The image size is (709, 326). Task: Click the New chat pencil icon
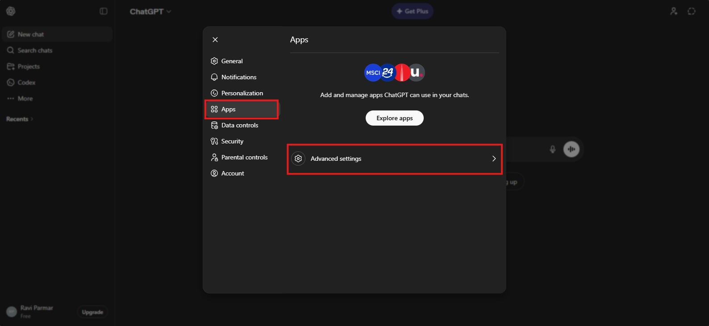(11, 34)
